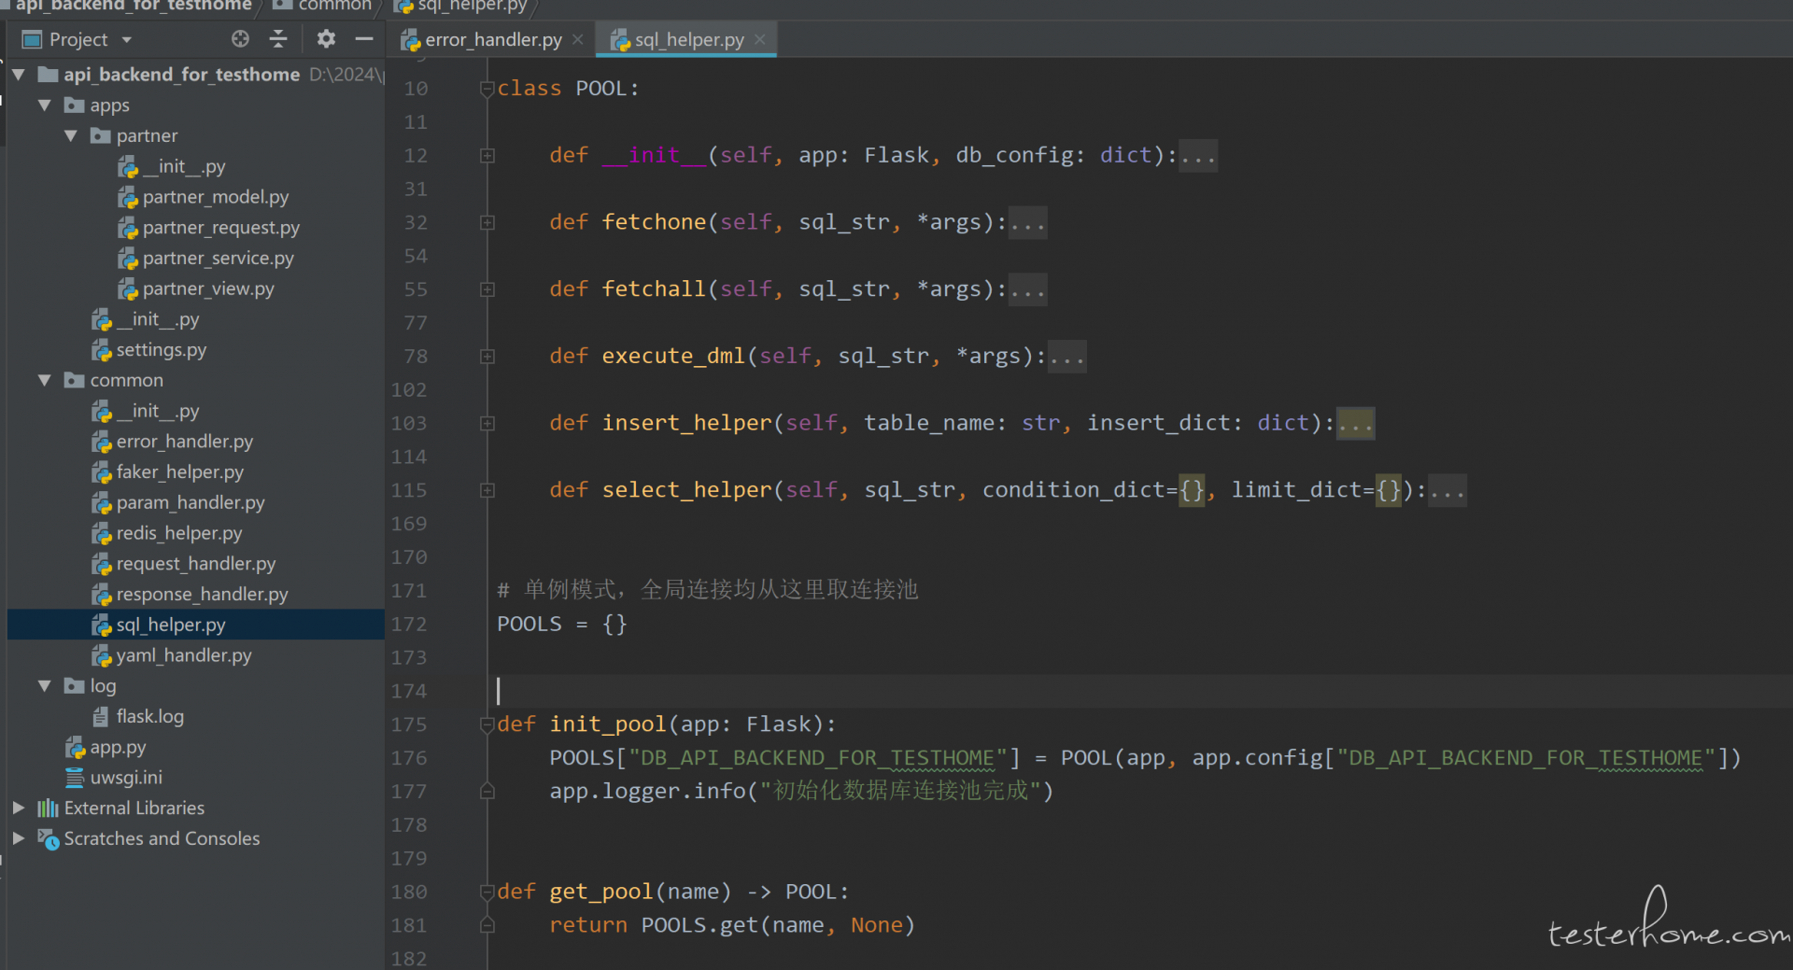Collapse the get_pool function fold

(487, 893)
